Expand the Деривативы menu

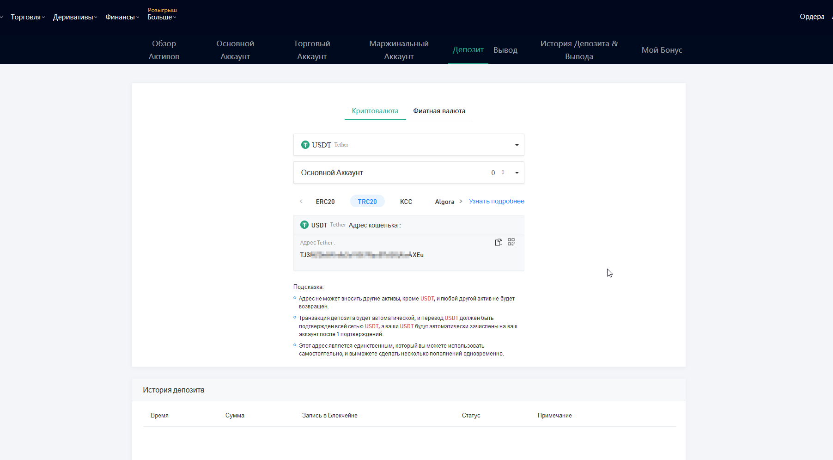(x=75, y=17)
